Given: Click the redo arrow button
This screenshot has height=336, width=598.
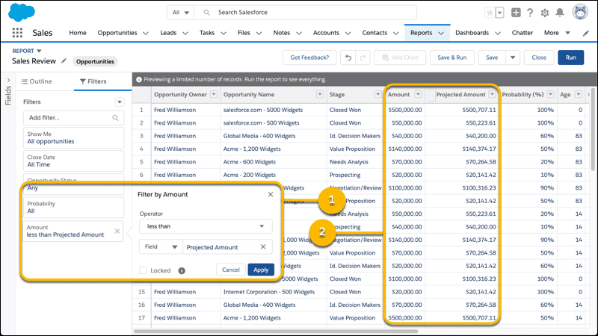Looking at the screenshot, I should tap(363, 57).
